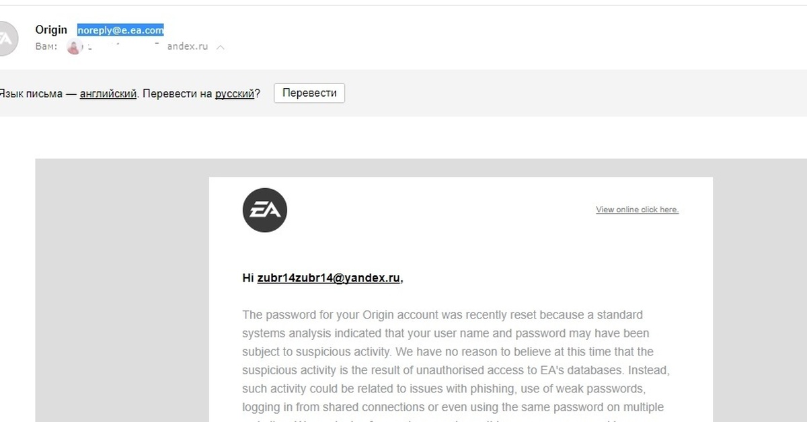
Task: Expand recipient details with the chevron arrow
Action: coord(221,48)
